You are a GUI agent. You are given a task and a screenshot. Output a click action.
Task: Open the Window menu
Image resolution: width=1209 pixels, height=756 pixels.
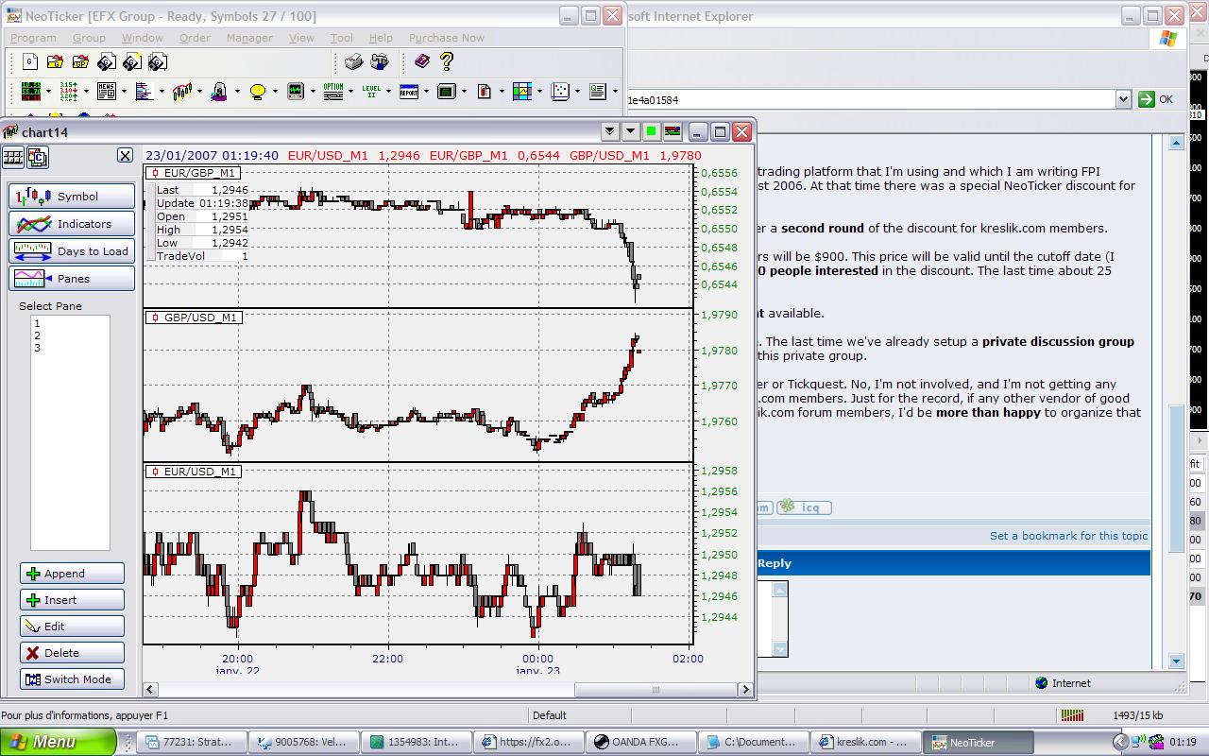click(143, 38)
